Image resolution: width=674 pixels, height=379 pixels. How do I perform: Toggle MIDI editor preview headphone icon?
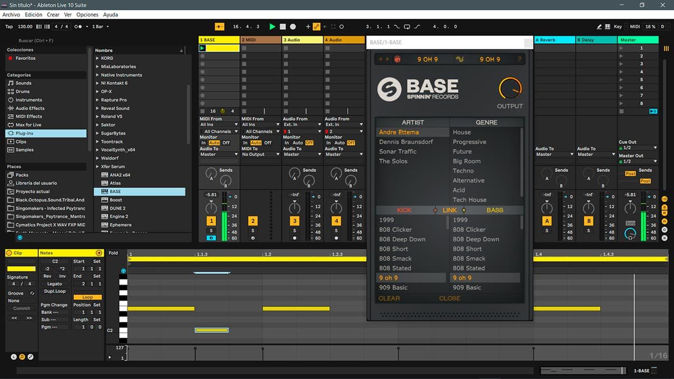(x=124, y=271)
